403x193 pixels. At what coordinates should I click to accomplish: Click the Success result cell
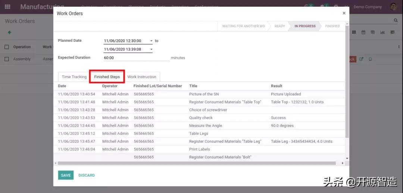[278, 118]
